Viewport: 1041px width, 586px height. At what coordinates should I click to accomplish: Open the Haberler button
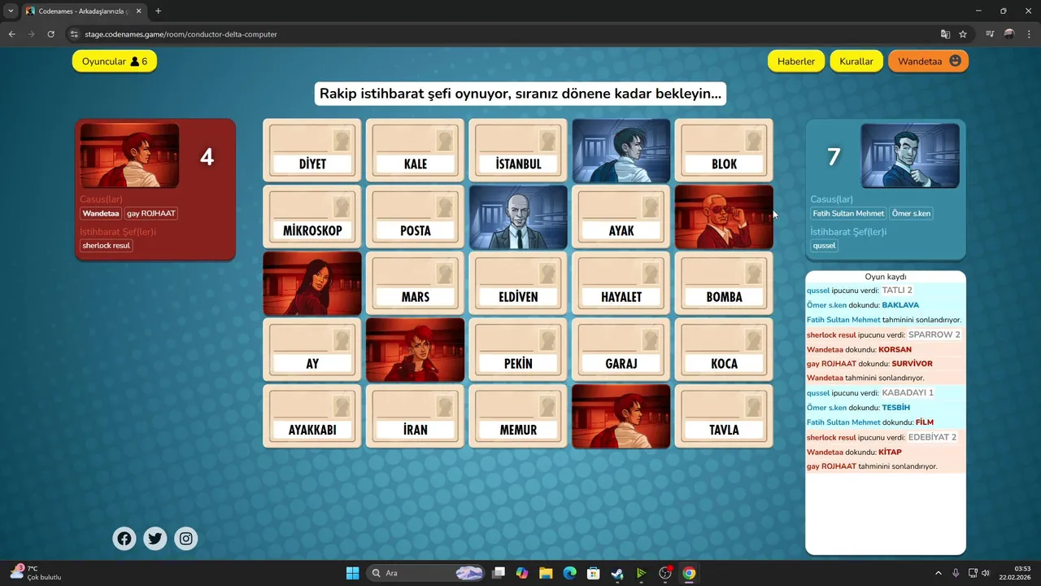point(796,61)
